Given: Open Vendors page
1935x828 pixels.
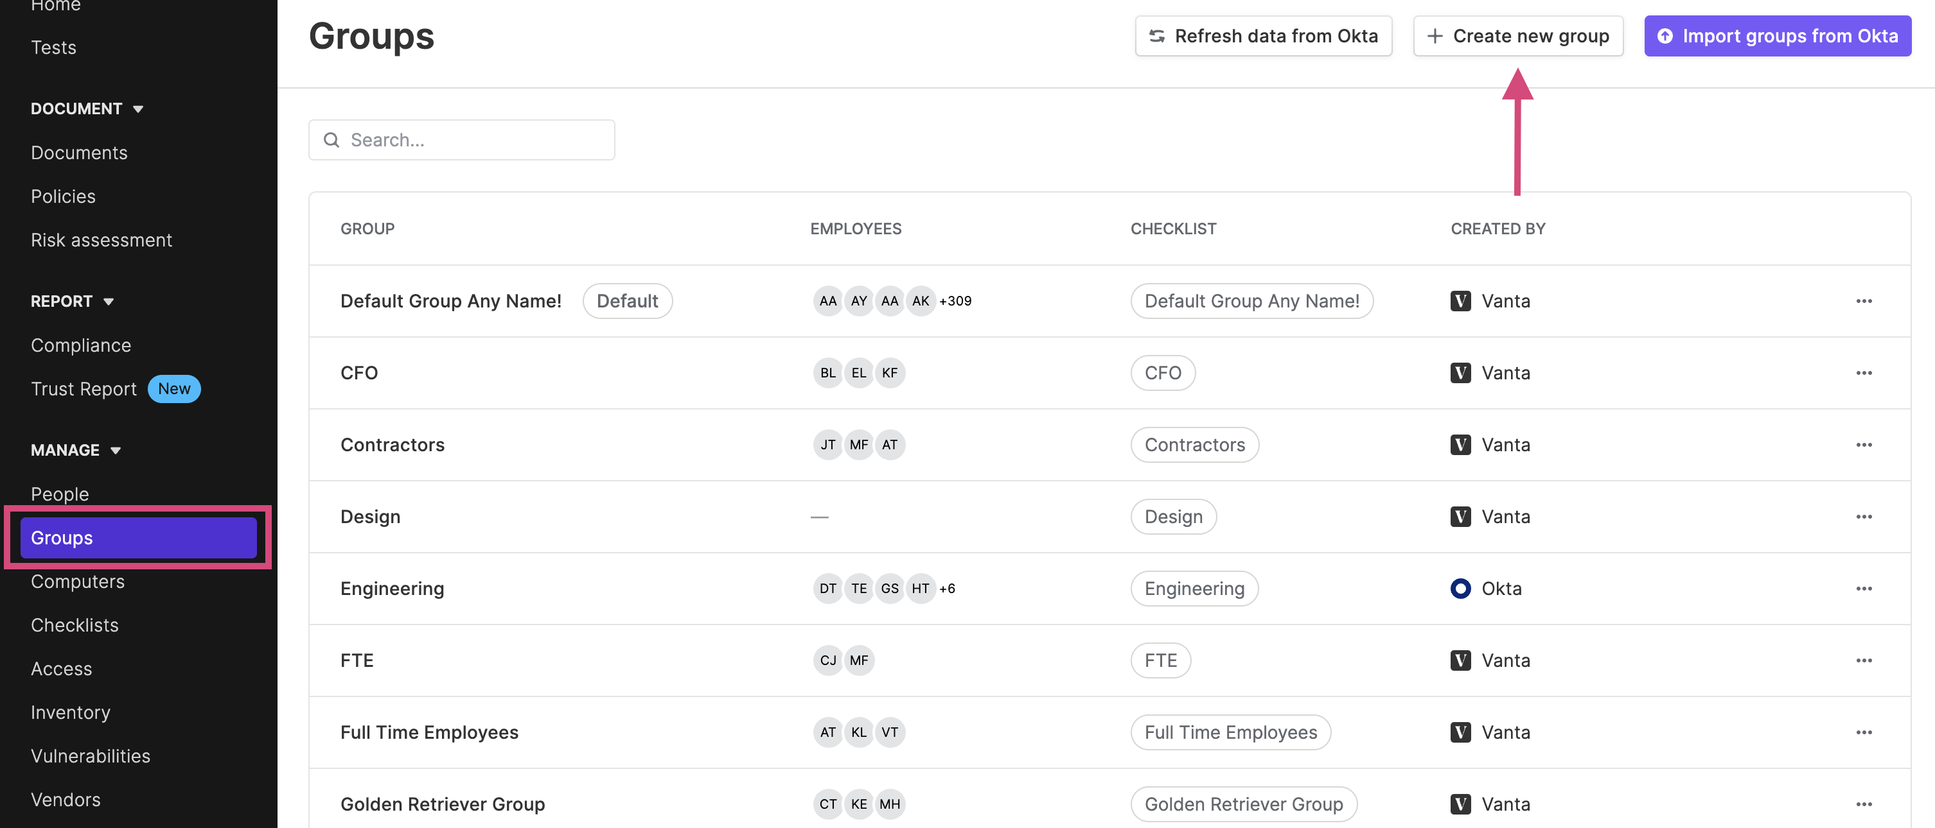Looking at the screenshot, I should 66,800.
